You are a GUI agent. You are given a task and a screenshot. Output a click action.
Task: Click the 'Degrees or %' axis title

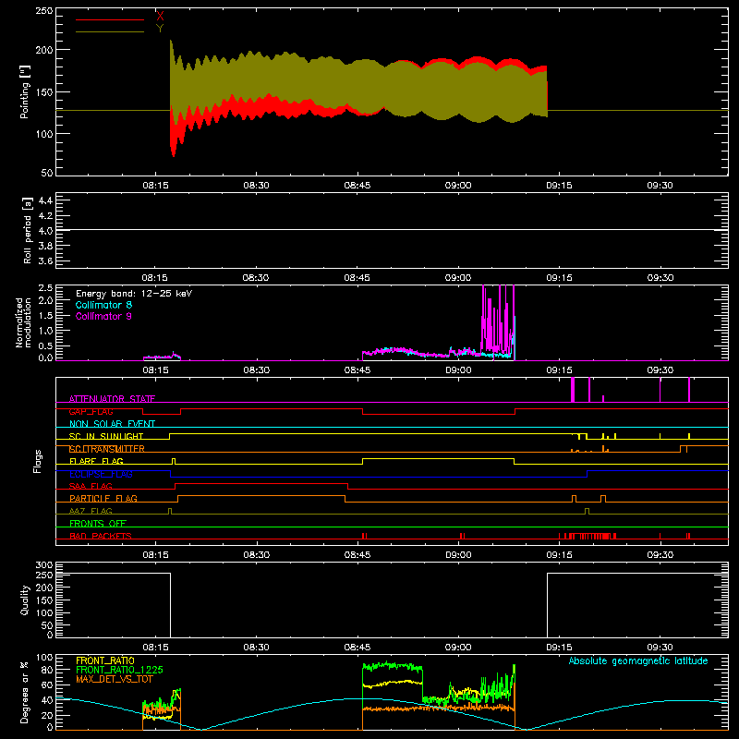point(25,692)
